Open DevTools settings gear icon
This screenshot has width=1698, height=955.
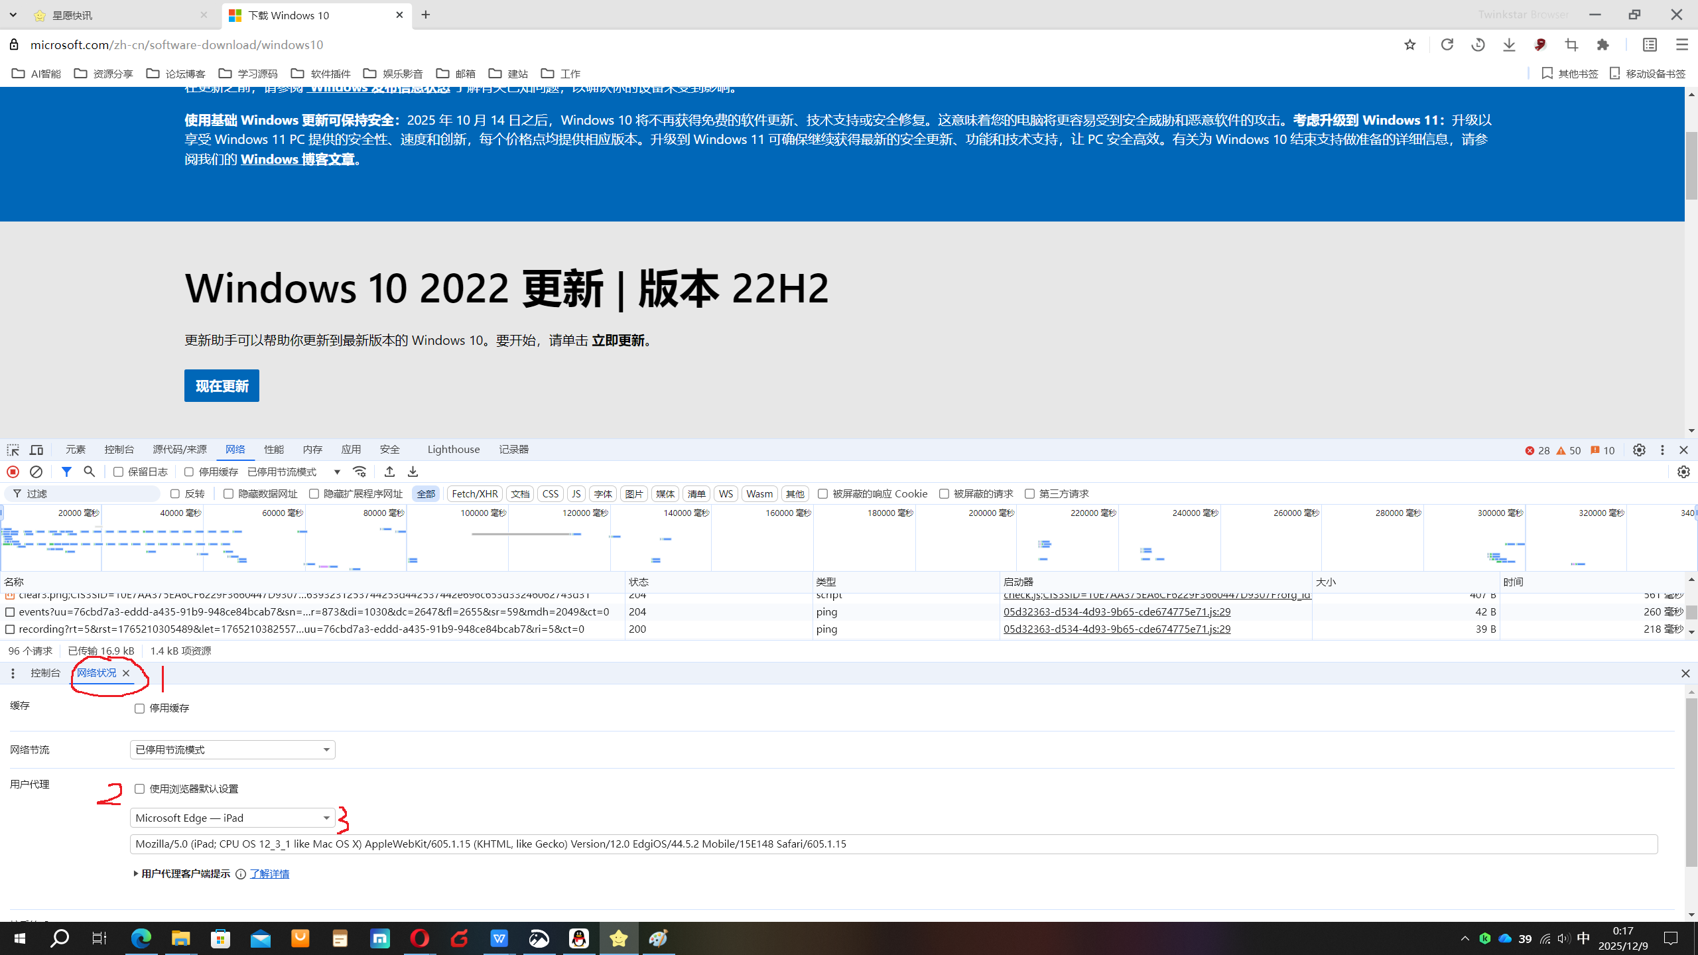(x=1639, y=450)
